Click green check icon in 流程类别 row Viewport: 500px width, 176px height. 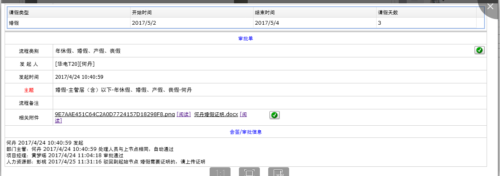click(479, 50)
